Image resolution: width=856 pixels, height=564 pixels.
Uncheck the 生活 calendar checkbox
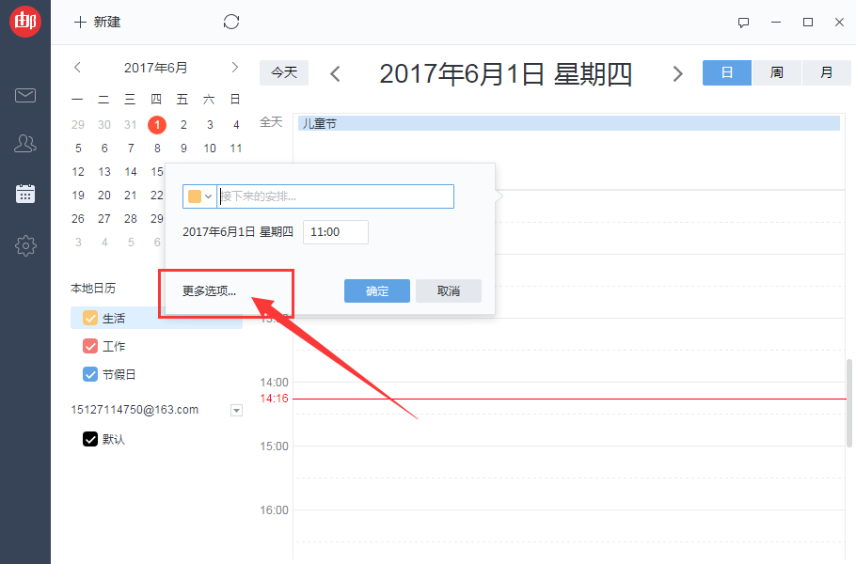coord(90,318)
